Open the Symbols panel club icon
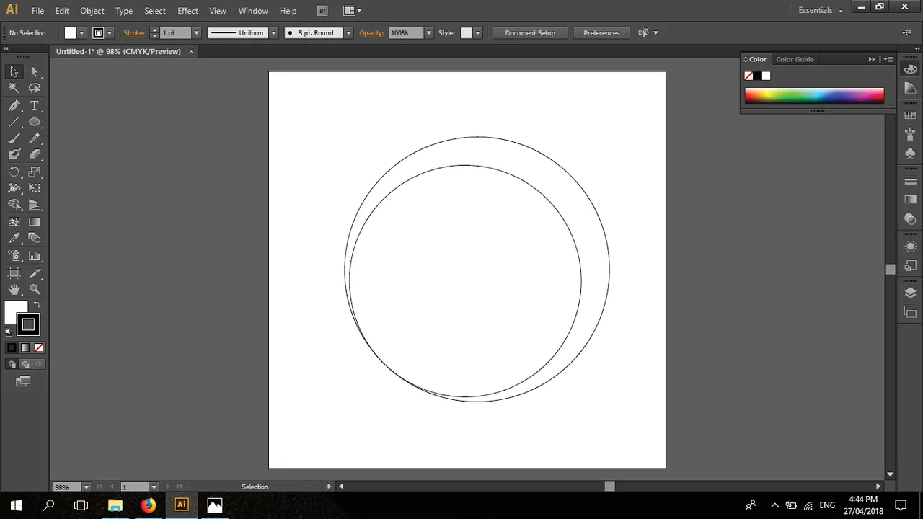 (910, 153)
